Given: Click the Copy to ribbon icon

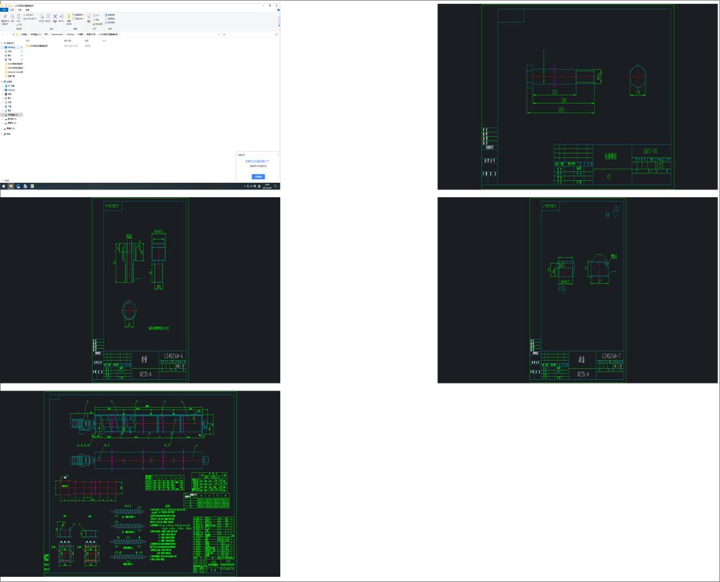Looking at the screenshot, I should tap(48, 16).
